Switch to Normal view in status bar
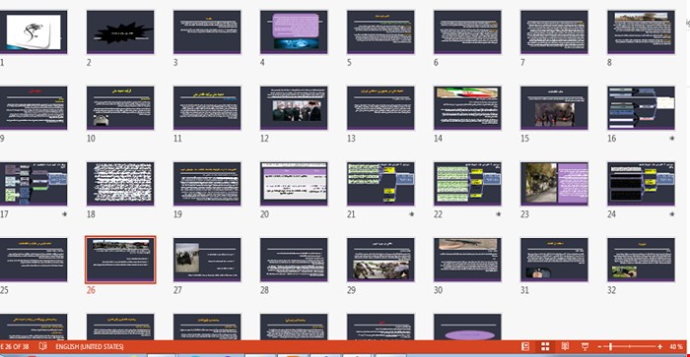Image resolution: width=690 pixels, height=357 pixels. pyautogui.click(x=525, y=346)
